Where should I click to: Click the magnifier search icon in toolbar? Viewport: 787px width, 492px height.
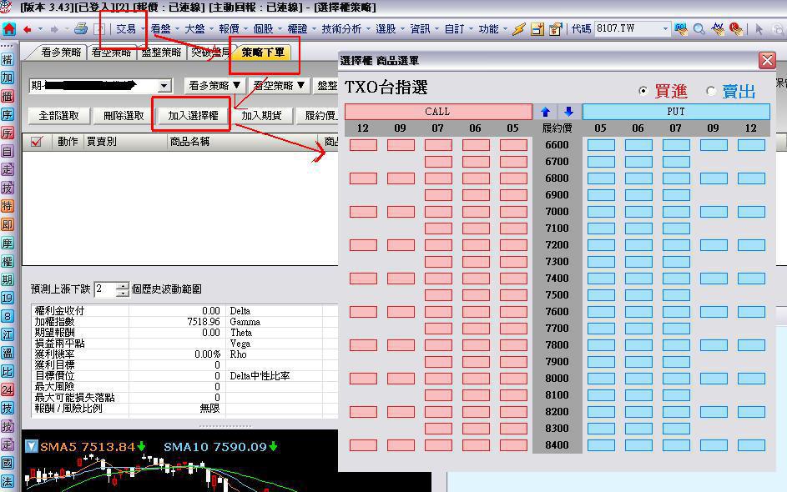click(x=699, y=29)
